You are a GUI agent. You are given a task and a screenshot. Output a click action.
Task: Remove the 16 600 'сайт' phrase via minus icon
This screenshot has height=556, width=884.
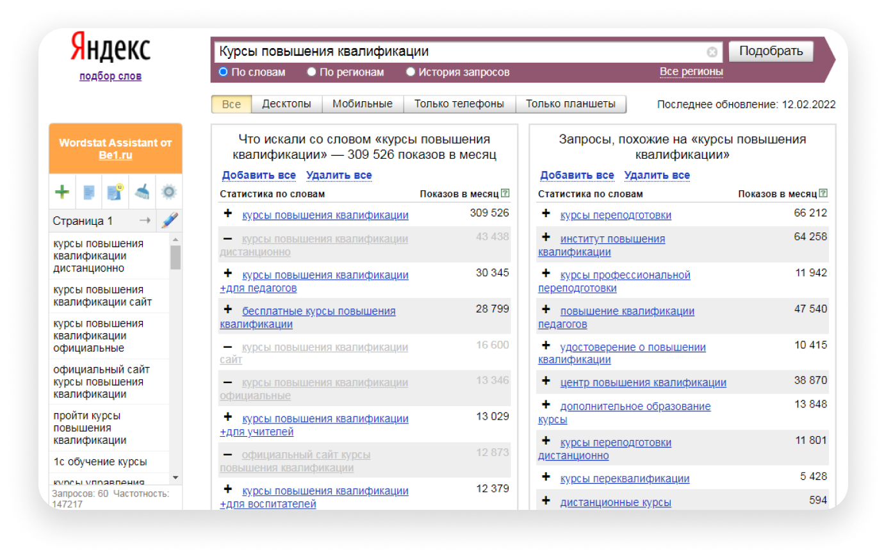point(227,347)
